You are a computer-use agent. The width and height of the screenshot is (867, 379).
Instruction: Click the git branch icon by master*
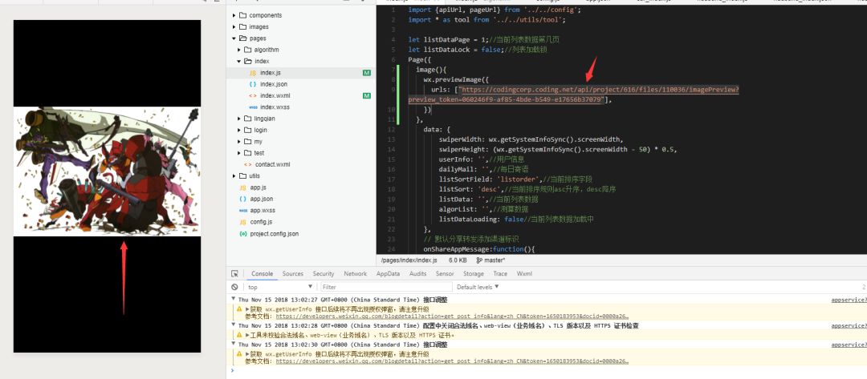click(479, 260)
